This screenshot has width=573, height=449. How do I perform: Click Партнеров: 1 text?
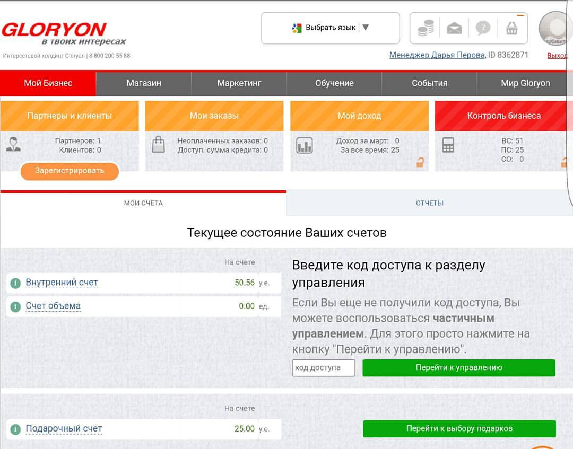click(78, 141)
